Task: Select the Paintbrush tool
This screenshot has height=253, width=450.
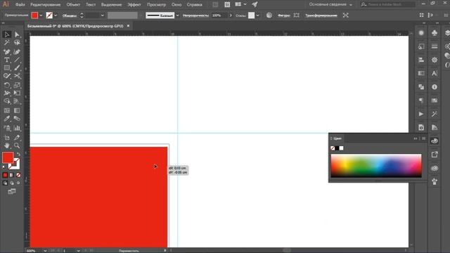Action: [x=17, y=68]
